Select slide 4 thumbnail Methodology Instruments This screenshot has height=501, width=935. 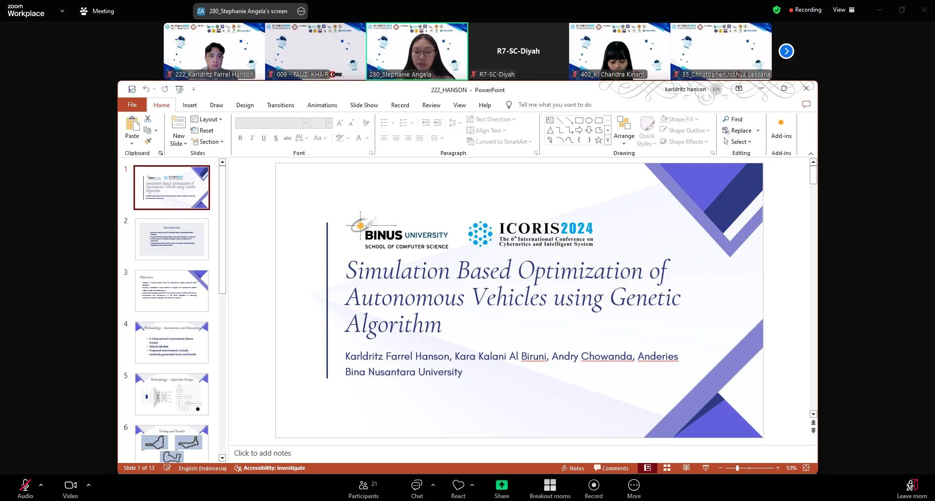point(172,343)
